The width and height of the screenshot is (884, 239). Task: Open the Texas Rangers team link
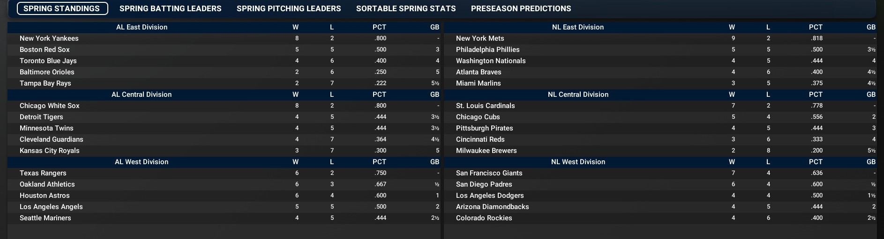point(43,173)
